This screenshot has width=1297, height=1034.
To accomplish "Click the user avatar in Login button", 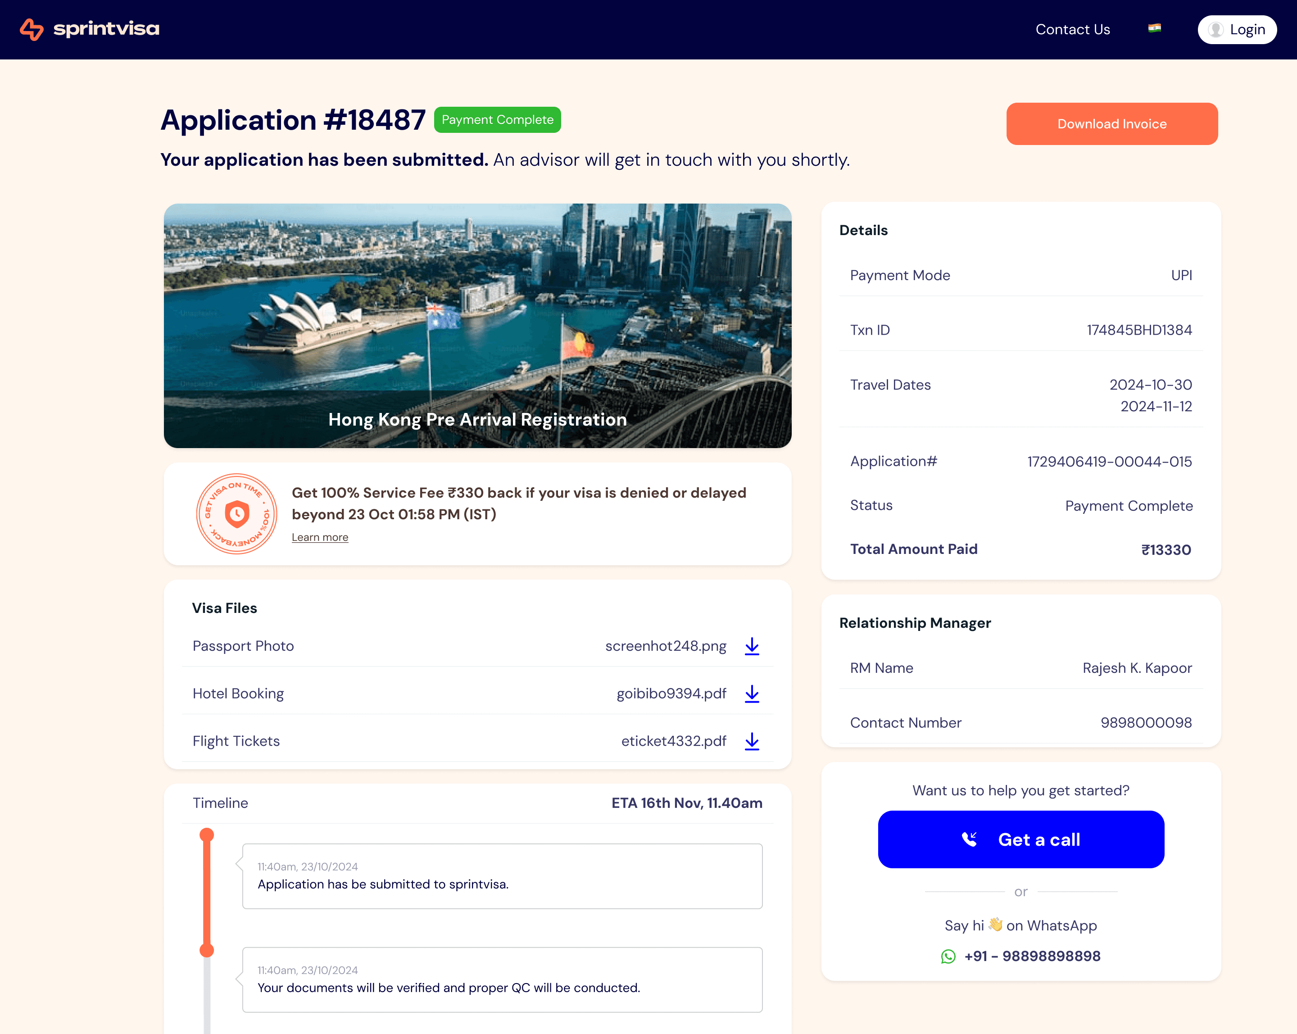I will (1215, 29).
